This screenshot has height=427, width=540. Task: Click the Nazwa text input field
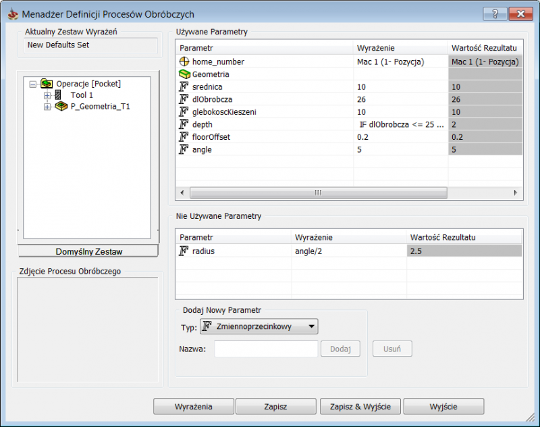point(266,349)
